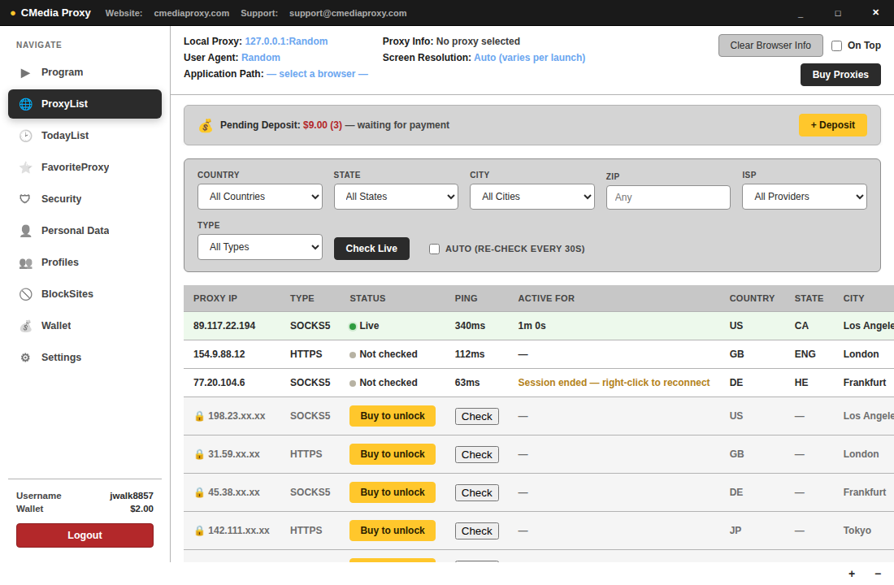Click the gray status dot for 77.20.104.6
This screenshot has height=585, width=894.
click(353, 383)
